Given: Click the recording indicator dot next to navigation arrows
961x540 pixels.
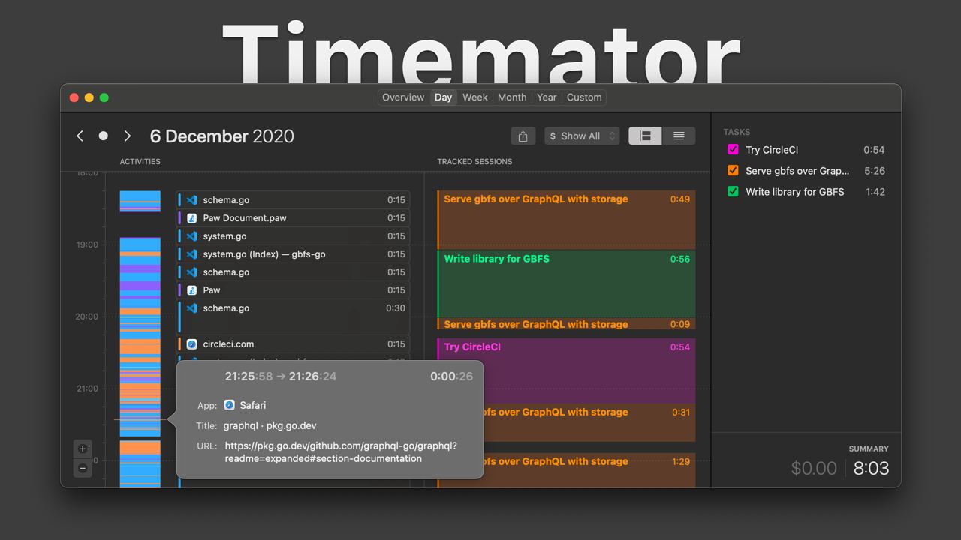Looking at the screenshot, I should coord(104,136).
